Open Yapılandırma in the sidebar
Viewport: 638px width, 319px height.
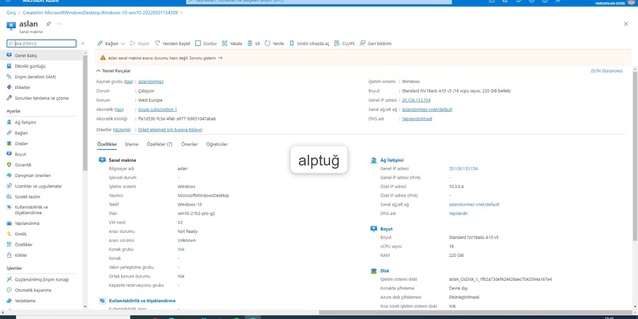27,223
